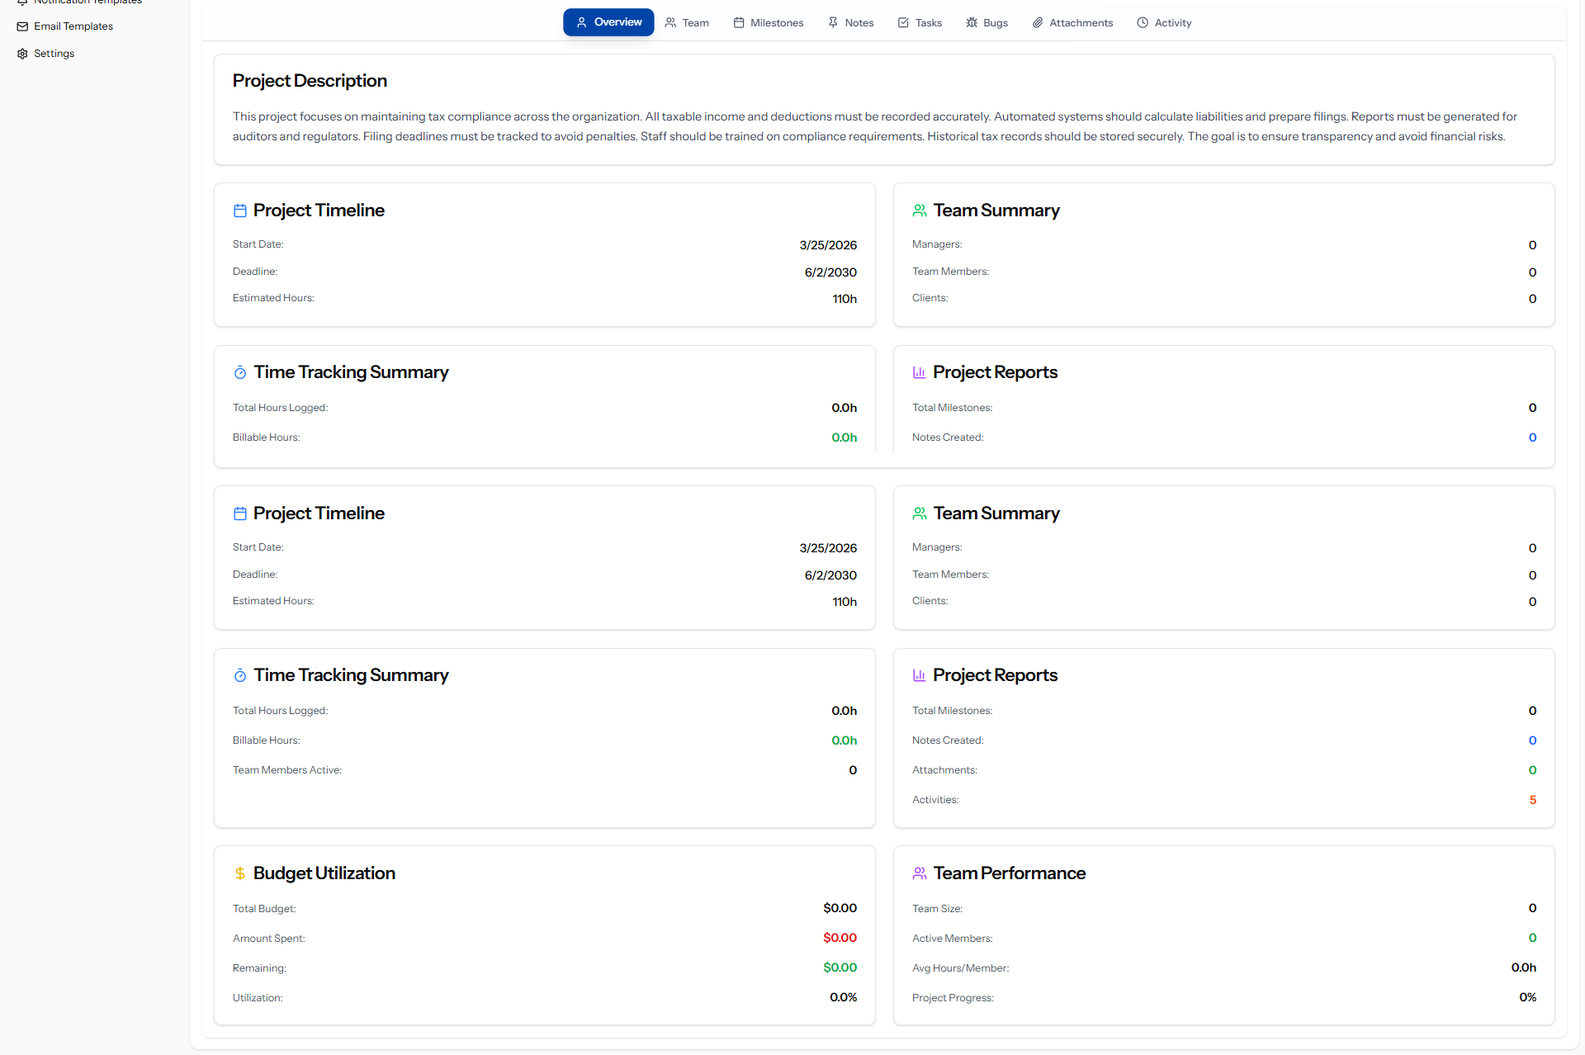Click the Email Templates envelope icon
This screenshot has height=1055, width=1585.
(22, 26)
